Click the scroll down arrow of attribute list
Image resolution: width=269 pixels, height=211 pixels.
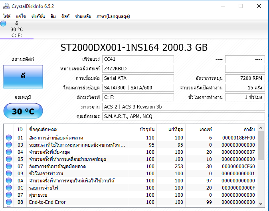261,204
